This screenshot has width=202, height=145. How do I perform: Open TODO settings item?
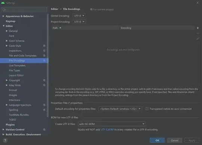[12, 120]
